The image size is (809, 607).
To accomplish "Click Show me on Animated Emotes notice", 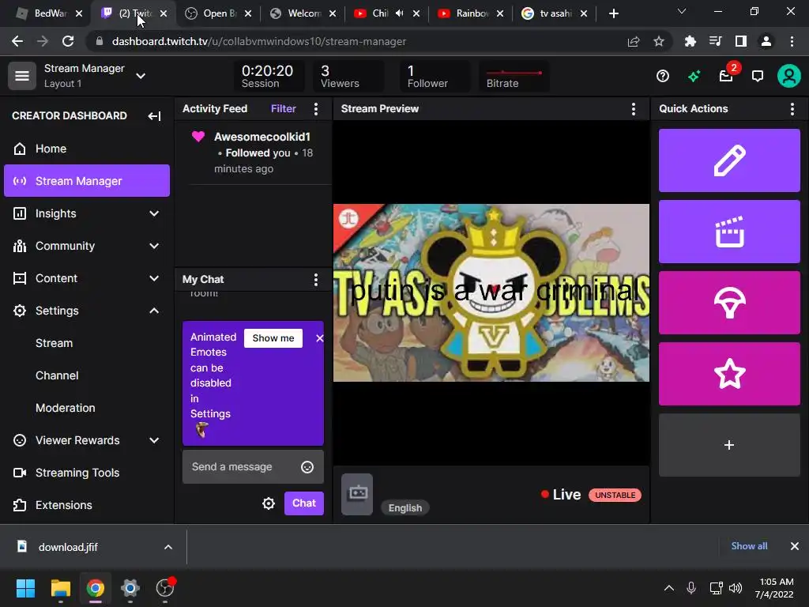I will coord(273,338).
